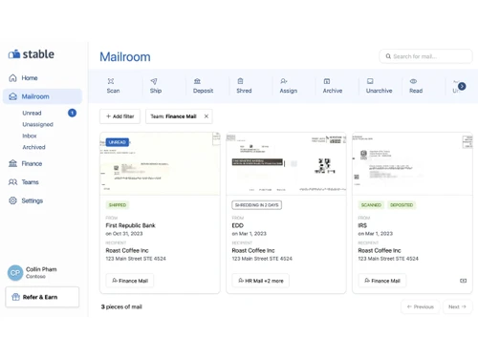Open the Archived mail folder
This screenshot has height=358, width=478.
33,147
